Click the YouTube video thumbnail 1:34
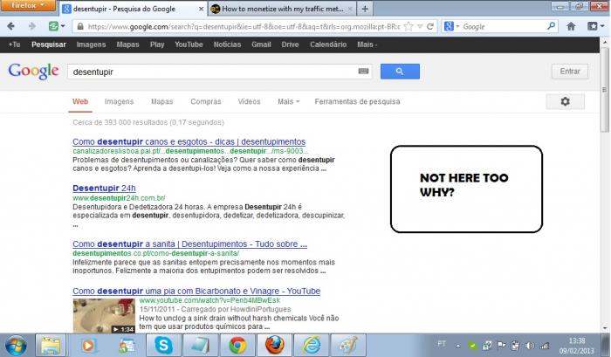 [x=104, y=316]
